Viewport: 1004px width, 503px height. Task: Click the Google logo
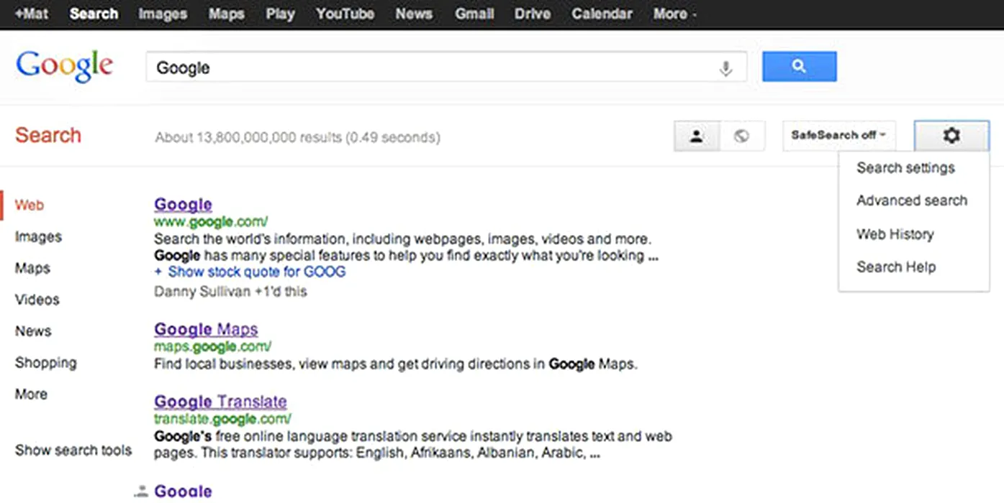point(65,67)
